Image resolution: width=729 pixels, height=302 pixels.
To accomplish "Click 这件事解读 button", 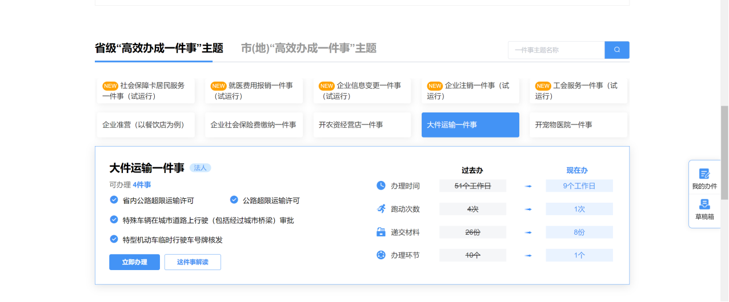I will pyautogui.click(x=193, y=262).
